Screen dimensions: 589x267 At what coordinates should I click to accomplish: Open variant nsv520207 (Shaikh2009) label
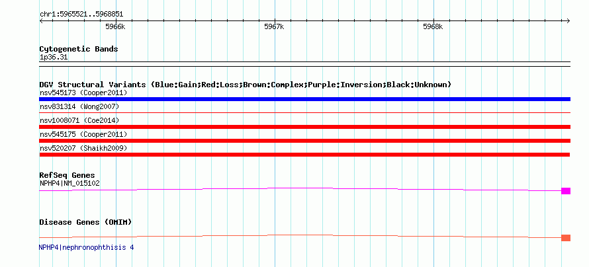(x=83, y=148)
